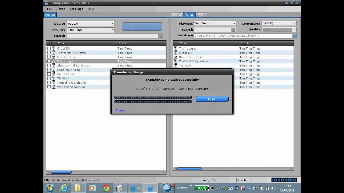Switch to the right pane Device tab
The height and width of the screenshot is (193, 344).
(177, 15)
